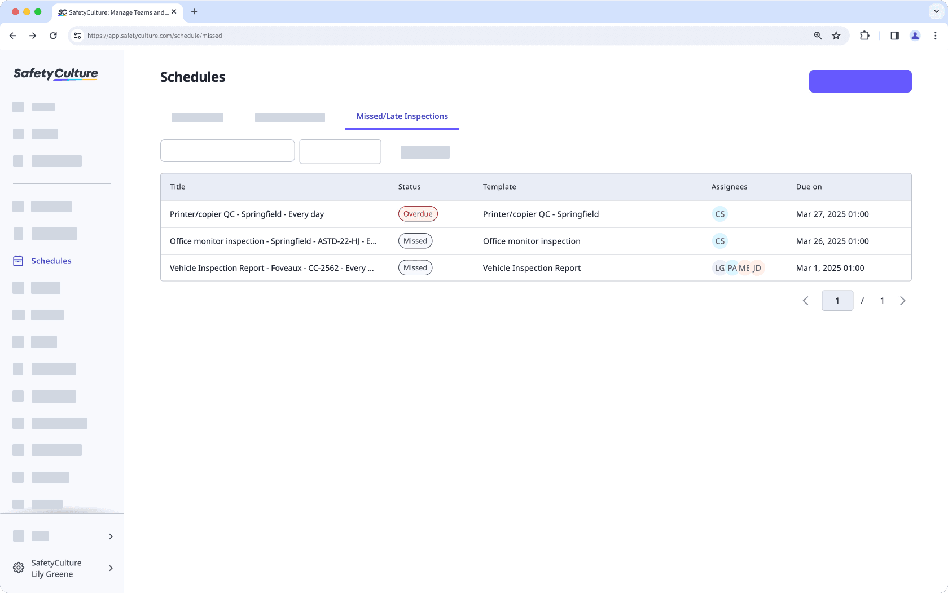Viewport: 948px width, 593px height.
Task: Bookmark this page with star icon
Action: pos(836,36)
